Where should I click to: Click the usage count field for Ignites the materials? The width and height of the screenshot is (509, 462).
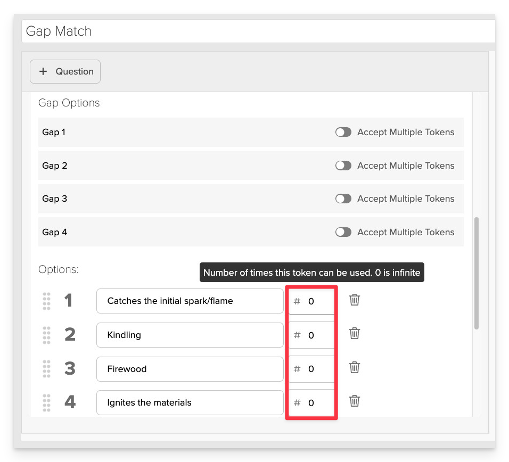point(311,403)
